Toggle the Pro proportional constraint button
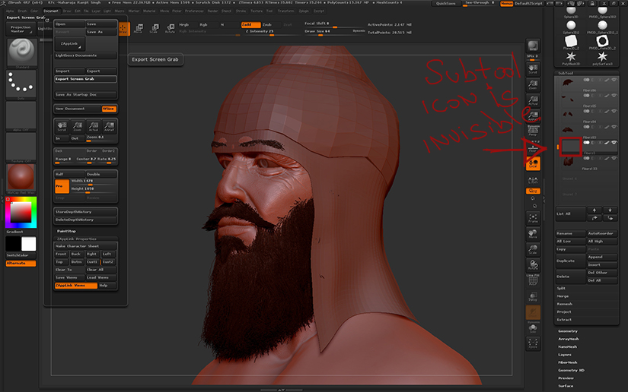 [x=62, y=186]
